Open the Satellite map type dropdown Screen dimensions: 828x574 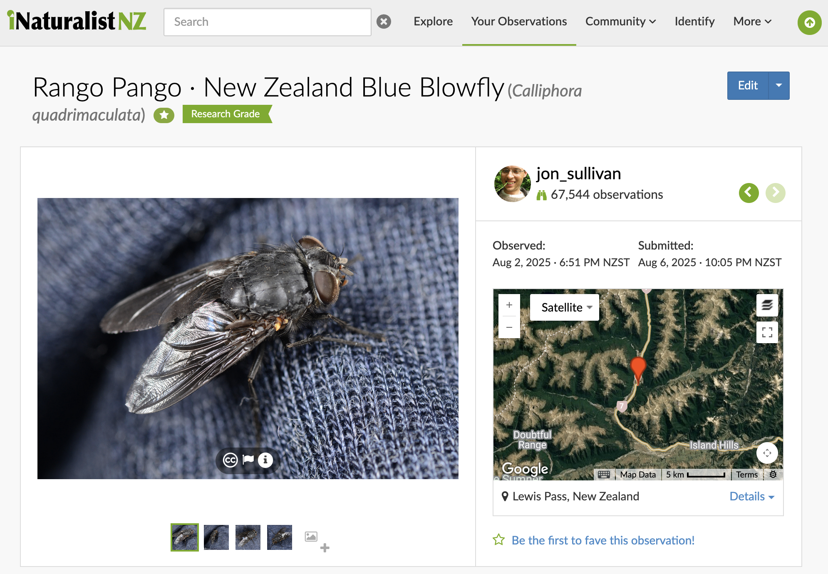(x=565, y=307)
